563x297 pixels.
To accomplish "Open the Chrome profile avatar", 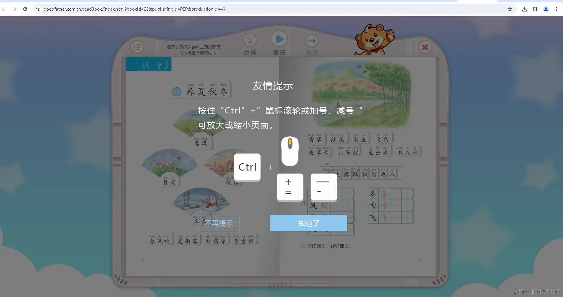I will (x=546, y=9).
